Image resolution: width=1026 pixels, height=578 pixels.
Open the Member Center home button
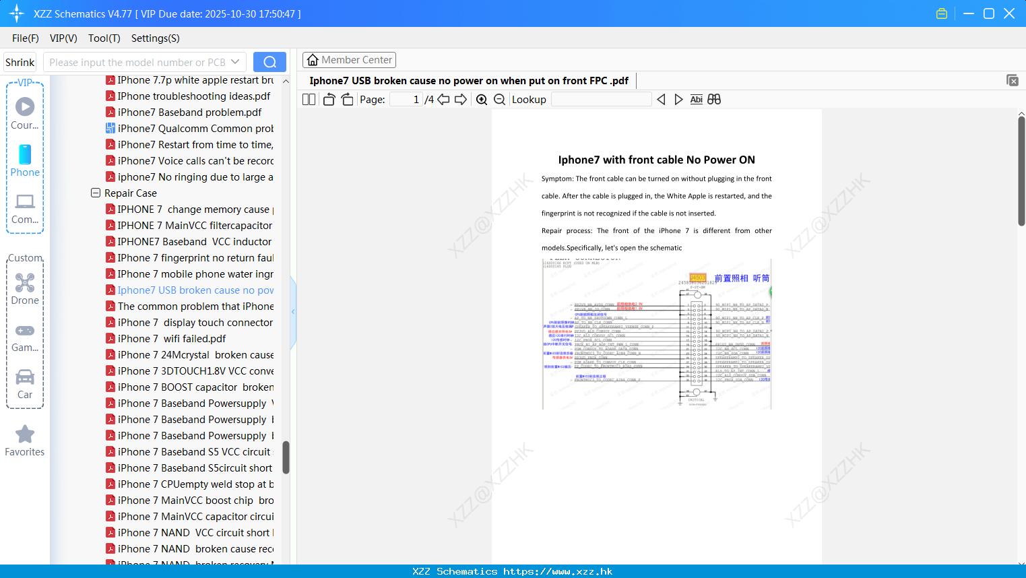tap(349, 60)
